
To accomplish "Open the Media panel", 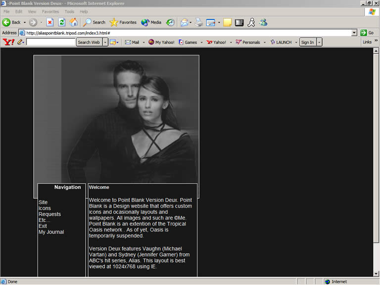I will point(151,22).
